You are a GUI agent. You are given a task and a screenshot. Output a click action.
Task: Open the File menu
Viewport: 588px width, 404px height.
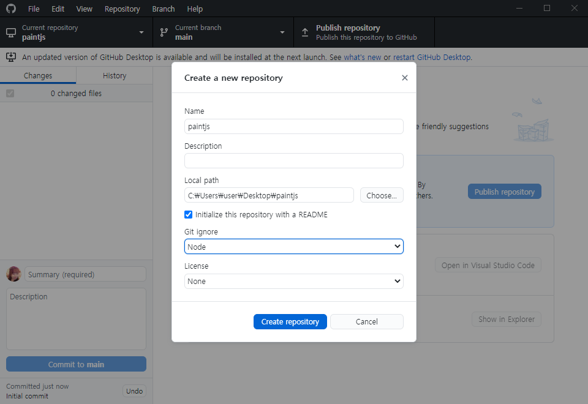click(x=34, y=9)
